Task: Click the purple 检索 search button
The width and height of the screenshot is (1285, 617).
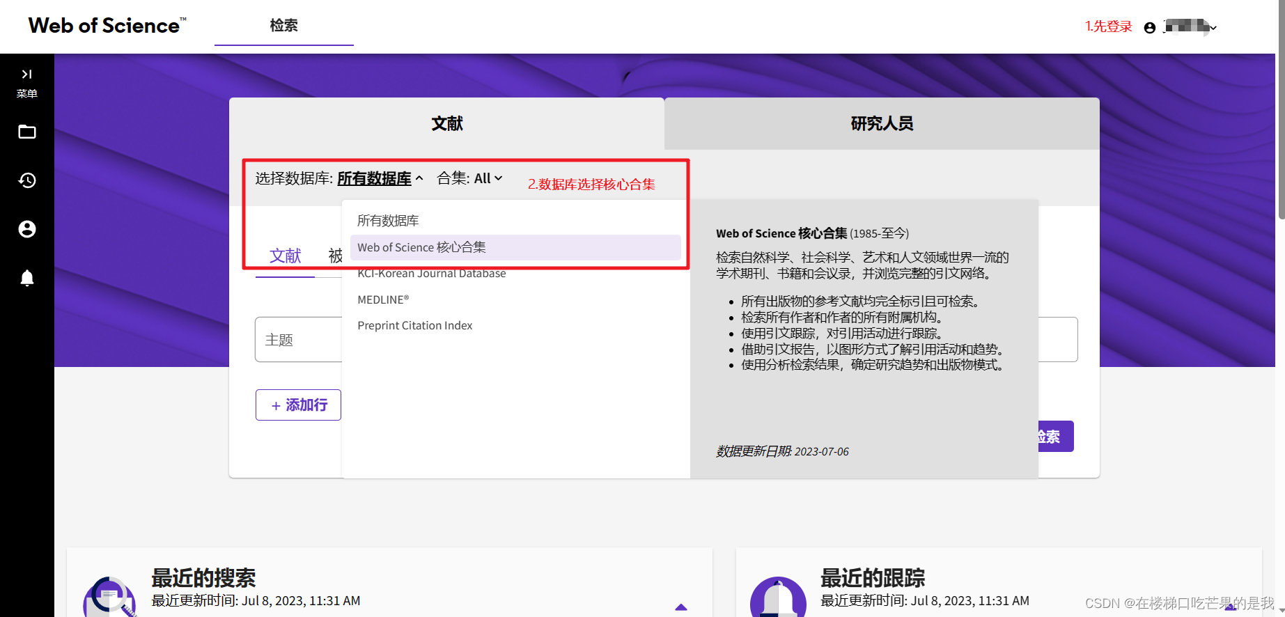Action: pyautogui.click(x=1056, y=437)
